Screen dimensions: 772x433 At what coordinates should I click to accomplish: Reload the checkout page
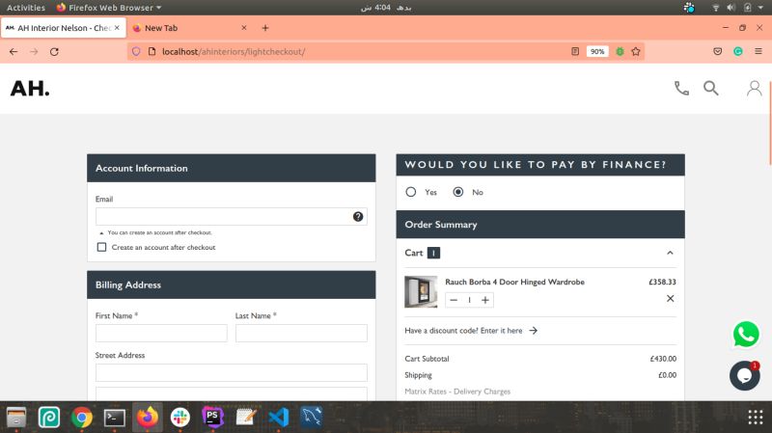click(54, 52)
